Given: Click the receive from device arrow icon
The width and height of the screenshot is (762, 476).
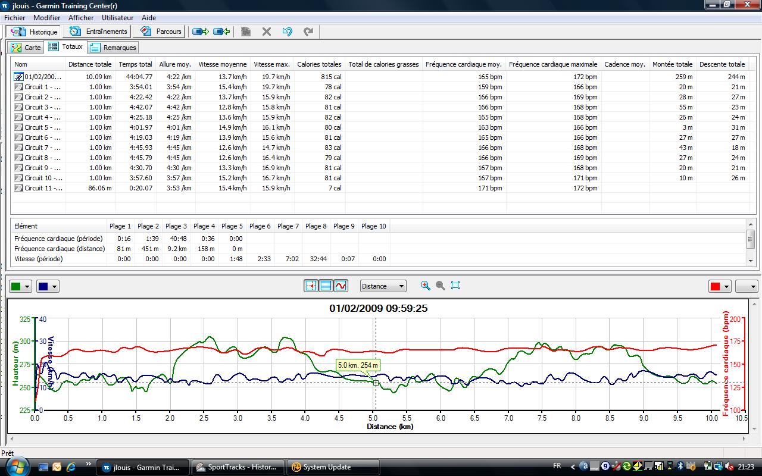Looking at the screenshot, I should tap(222, 32).
